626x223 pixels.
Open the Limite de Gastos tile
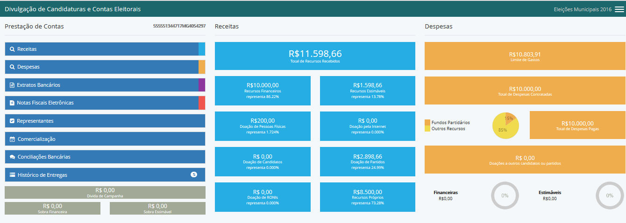click(525, 56)
